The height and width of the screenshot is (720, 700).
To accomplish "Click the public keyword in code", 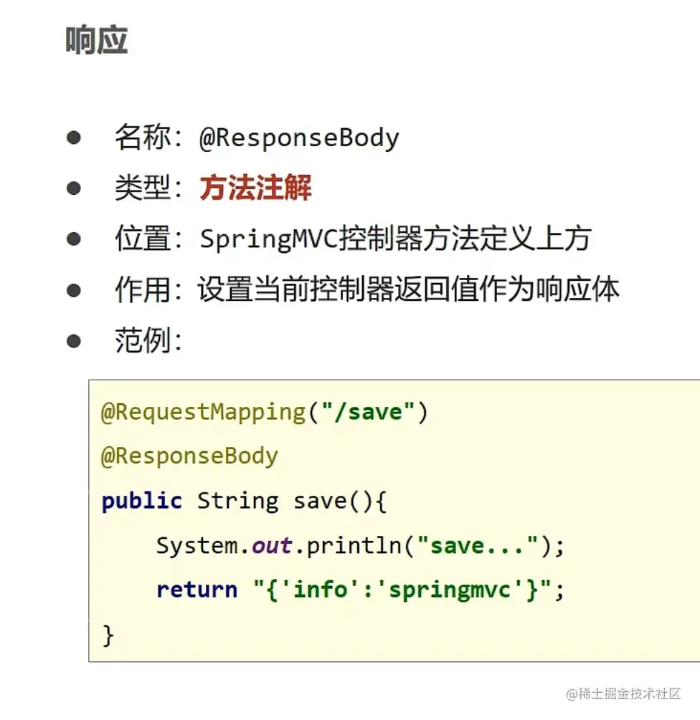I will click(x=141, y=501).
